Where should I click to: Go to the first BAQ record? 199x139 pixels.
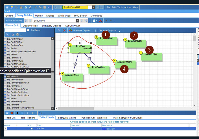click(x=56, y=7)
